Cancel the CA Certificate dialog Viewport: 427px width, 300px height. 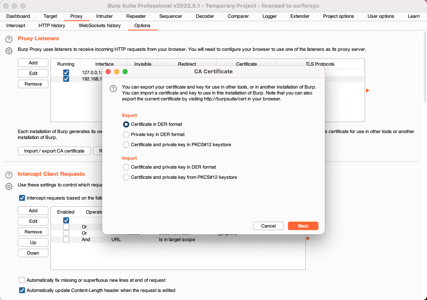[268, 226]
